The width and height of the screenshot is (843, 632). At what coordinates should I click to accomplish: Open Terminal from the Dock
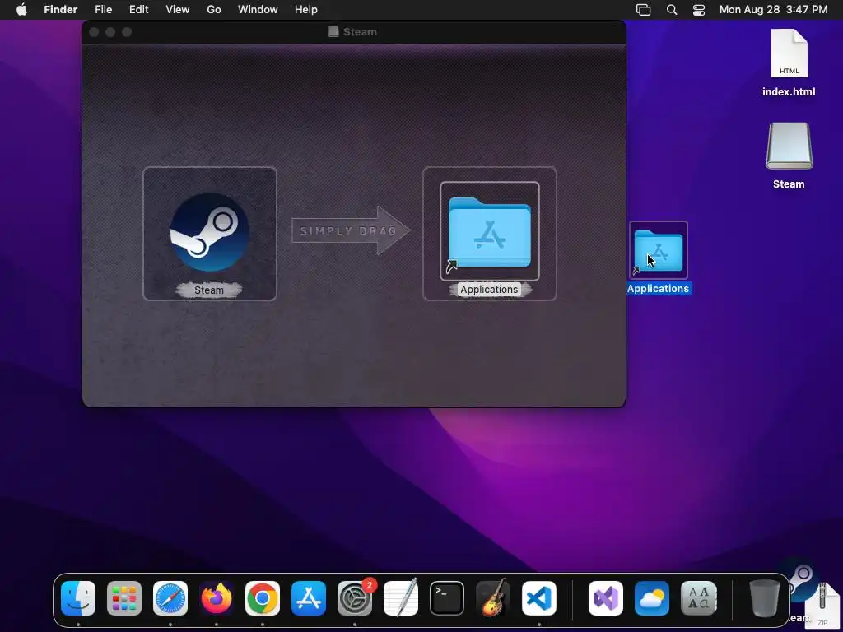(447, 598)
